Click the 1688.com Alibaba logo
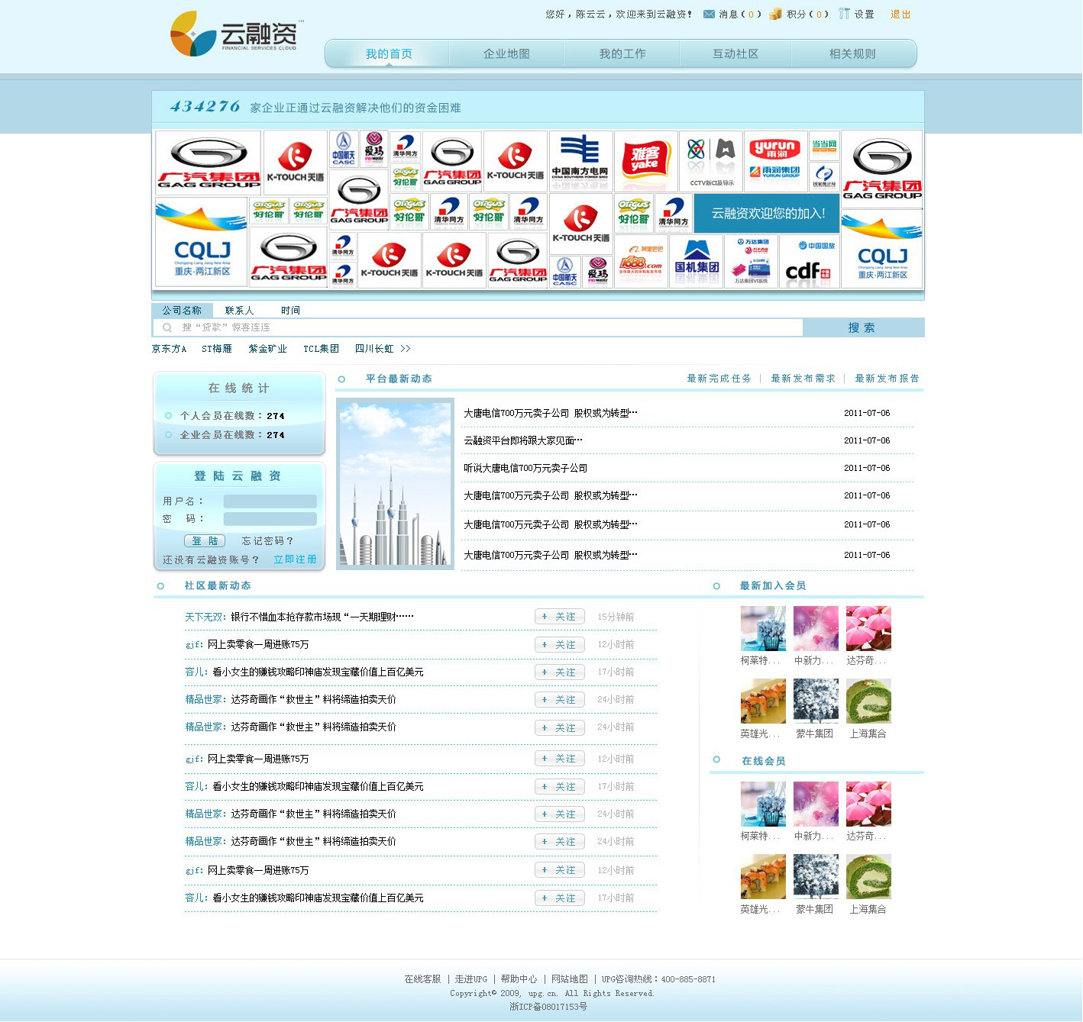This screenshot has width=1083, height=1022. (x=640, y=261)
